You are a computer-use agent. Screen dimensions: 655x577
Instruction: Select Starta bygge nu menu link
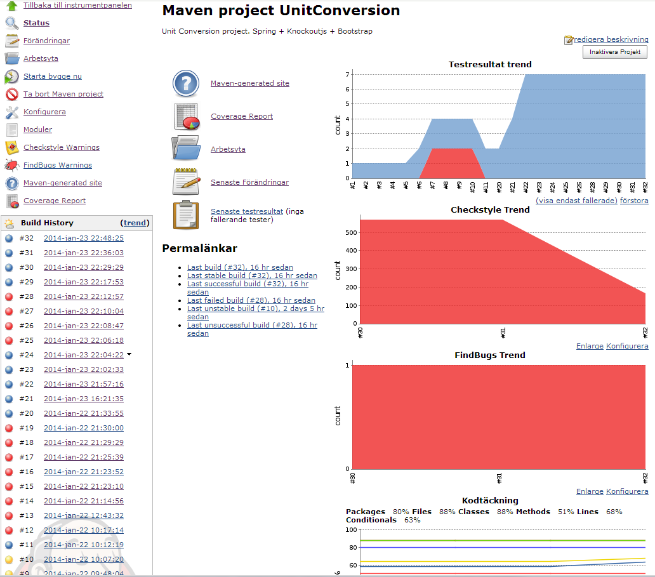point(53,76)
